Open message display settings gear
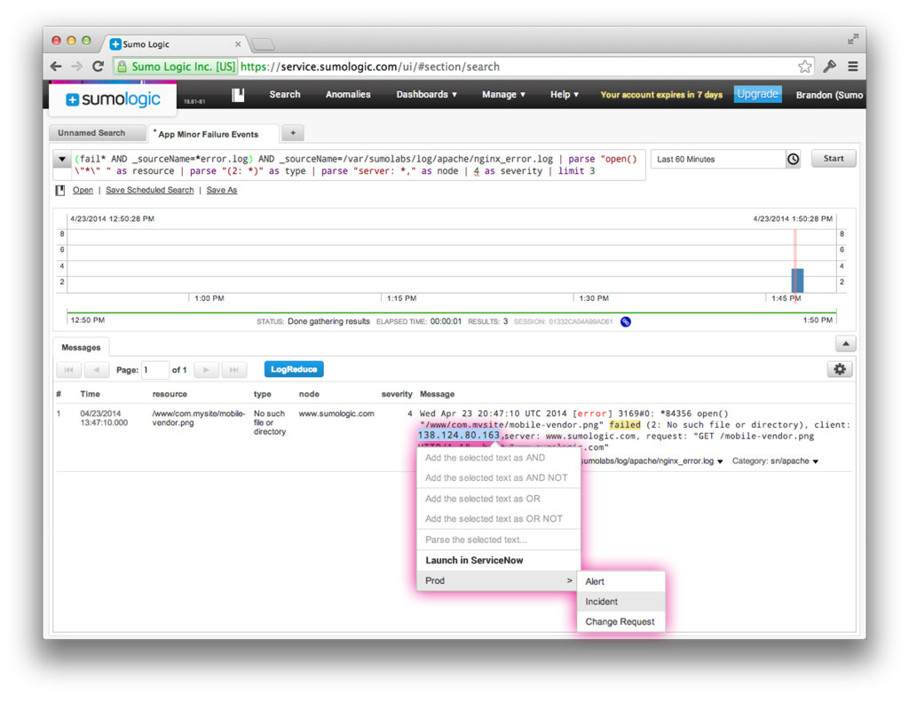The width and height of the screenshot is (909, 701). pyautogui.click(x=840, y=369)
